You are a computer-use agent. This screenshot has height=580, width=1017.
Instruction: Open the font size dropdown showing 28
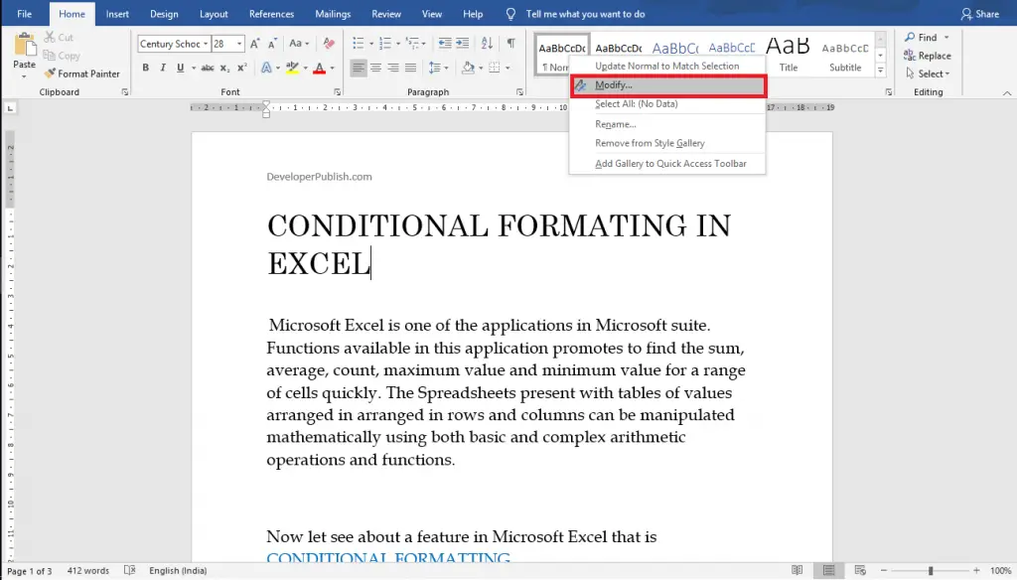coord(239,44)
